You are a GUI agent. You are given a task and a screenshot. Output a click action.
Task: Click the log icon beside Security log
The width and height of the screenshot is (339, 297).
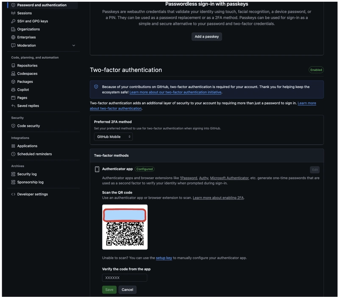(13, 174)
